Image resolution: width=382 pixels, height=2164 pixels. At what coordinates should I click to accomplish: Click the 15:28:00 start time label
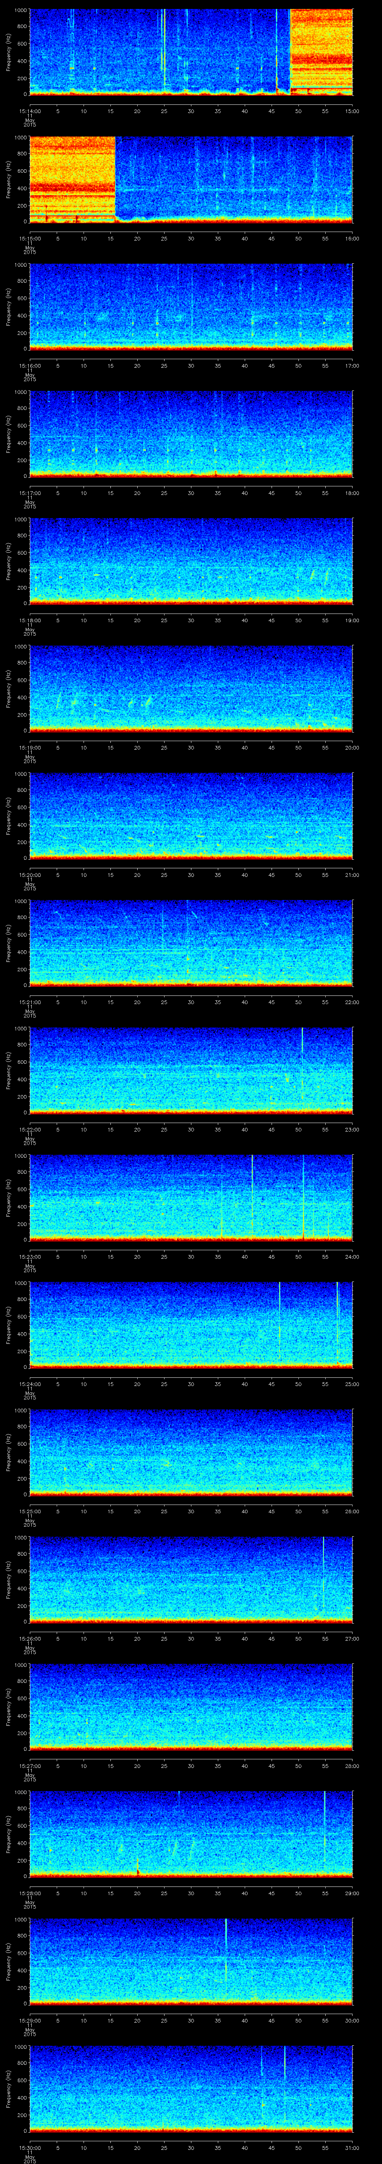29,1892
